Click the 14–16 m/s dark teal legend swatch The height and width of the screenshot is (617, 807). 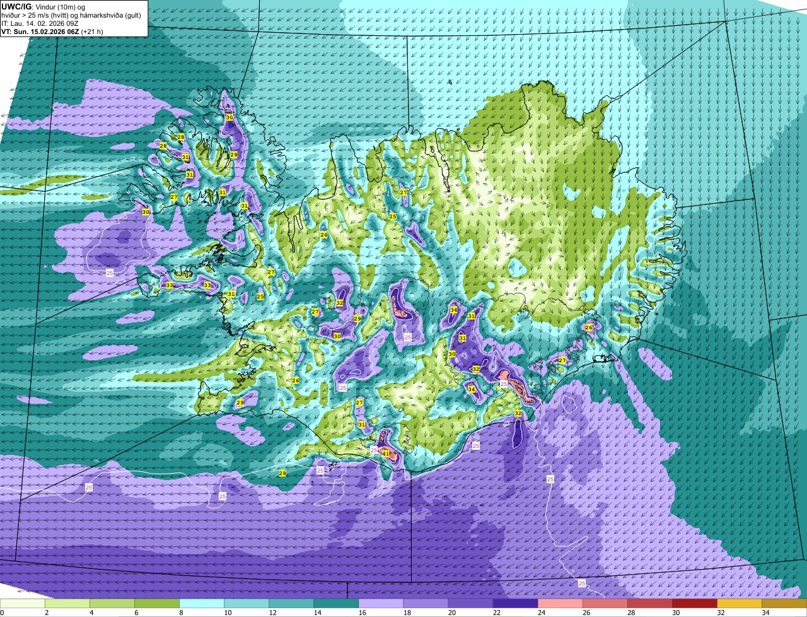click(336, 603)
